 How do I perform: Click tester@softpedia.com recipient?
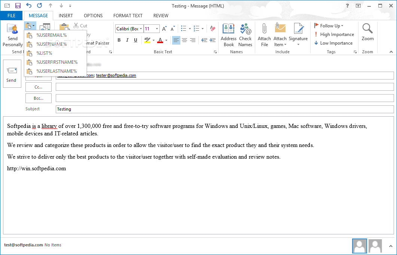click(116, 75)
